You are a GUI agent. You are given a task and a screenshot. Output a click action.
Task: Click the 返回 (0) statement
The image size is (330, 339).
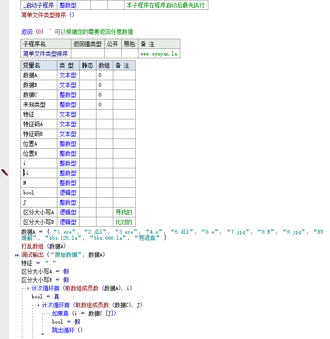click(x=32, y=32)
